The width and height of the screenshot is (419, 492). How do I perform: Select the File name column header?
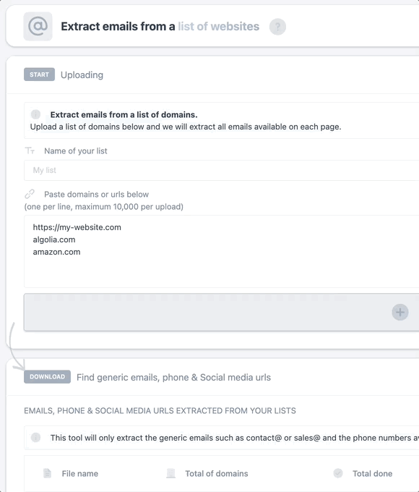80,473
